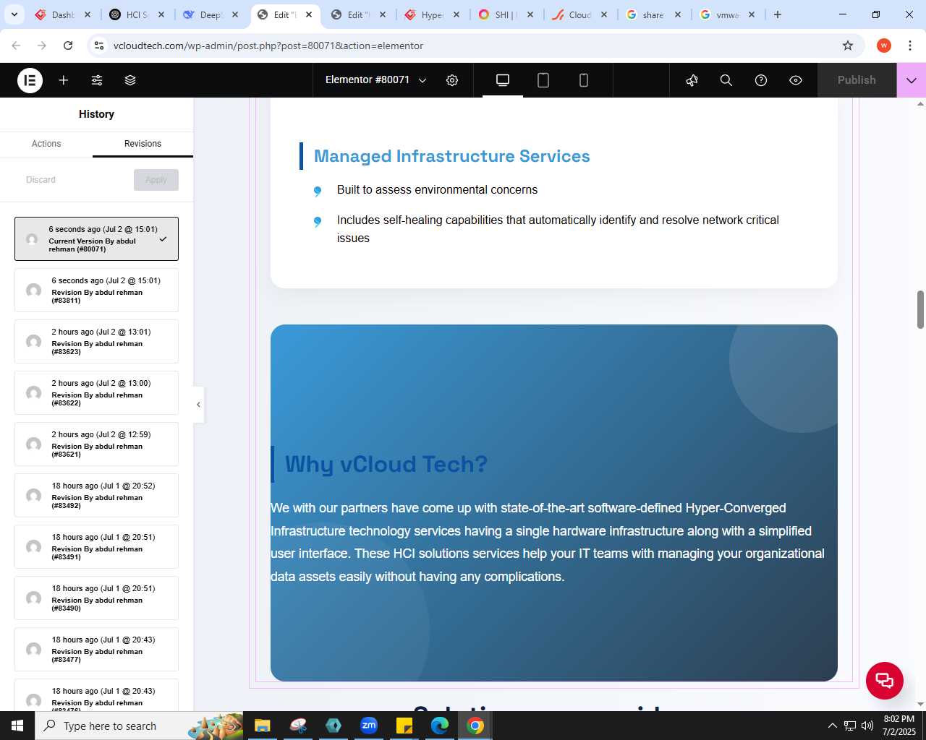Viewport: 926px width, 740px height.
Task: Switch to mobile responsive view
Action: (x=584, y=80)
